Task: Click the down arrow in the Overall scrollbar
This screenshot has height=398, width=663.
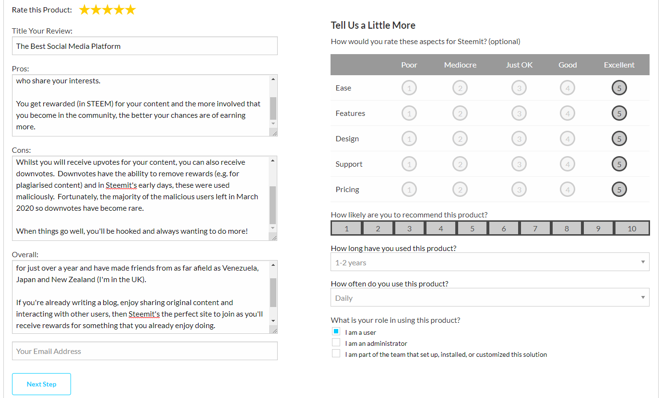Action: 273,320
